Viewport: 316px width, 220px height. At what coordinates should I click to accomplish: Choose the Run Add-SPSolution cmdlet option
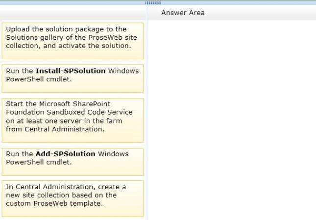click(x=73, y=162)
